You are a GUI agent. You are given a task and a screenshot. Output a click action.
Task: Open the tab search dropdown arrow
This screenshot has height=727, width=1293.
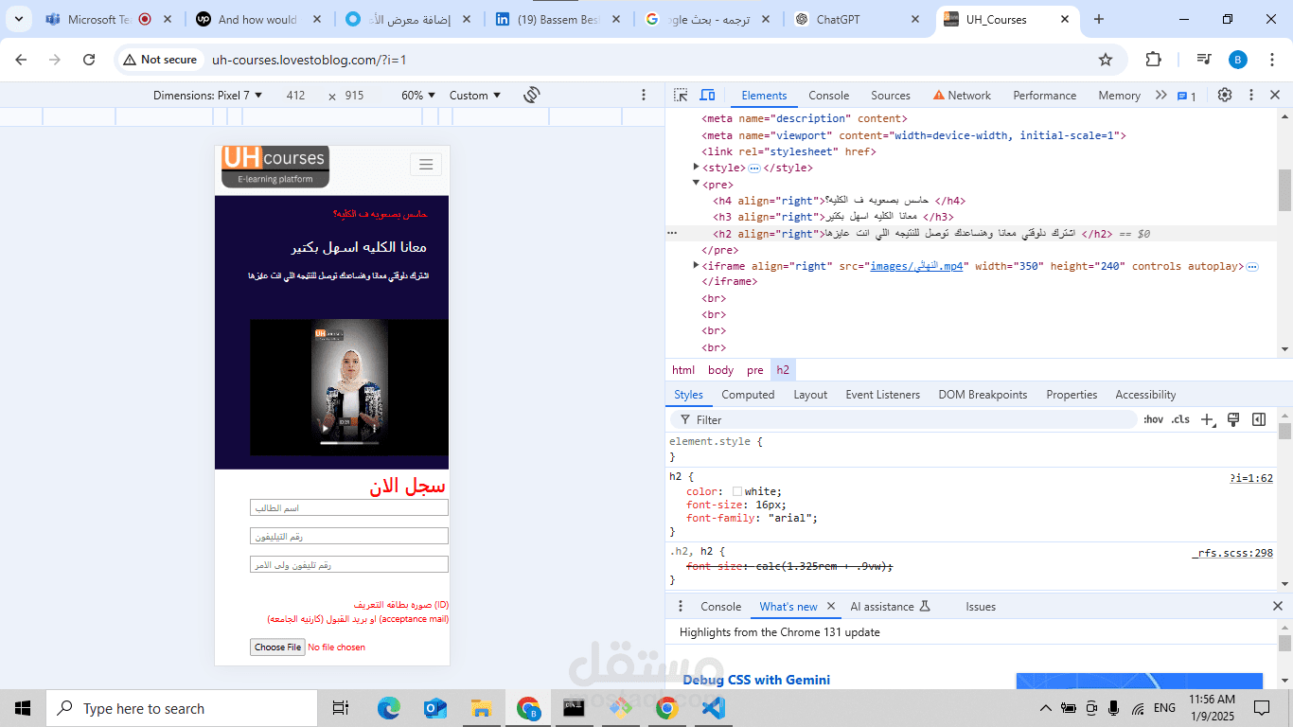coord(18,19)
